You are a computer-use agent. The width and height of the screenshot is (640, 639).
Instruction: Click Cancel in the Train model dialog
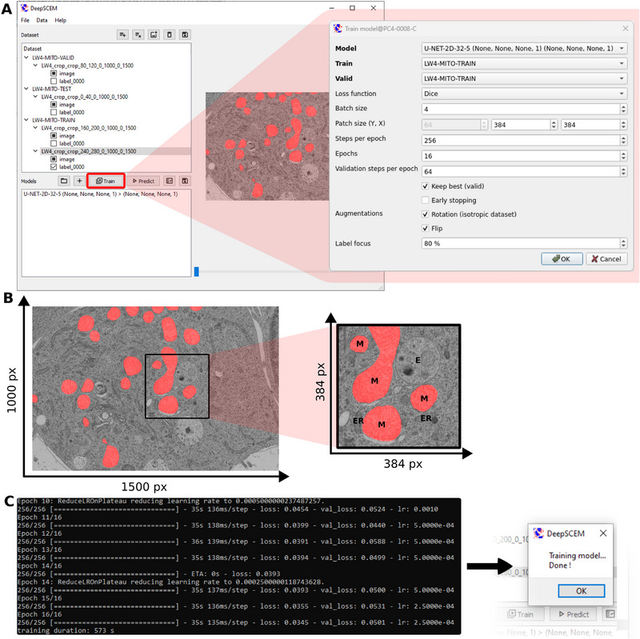pyautogui.click(x=606, y=259)
